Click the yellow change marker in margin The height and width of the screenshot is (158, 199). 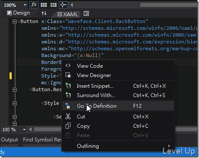pyautogui.click(x=11, y=76)
